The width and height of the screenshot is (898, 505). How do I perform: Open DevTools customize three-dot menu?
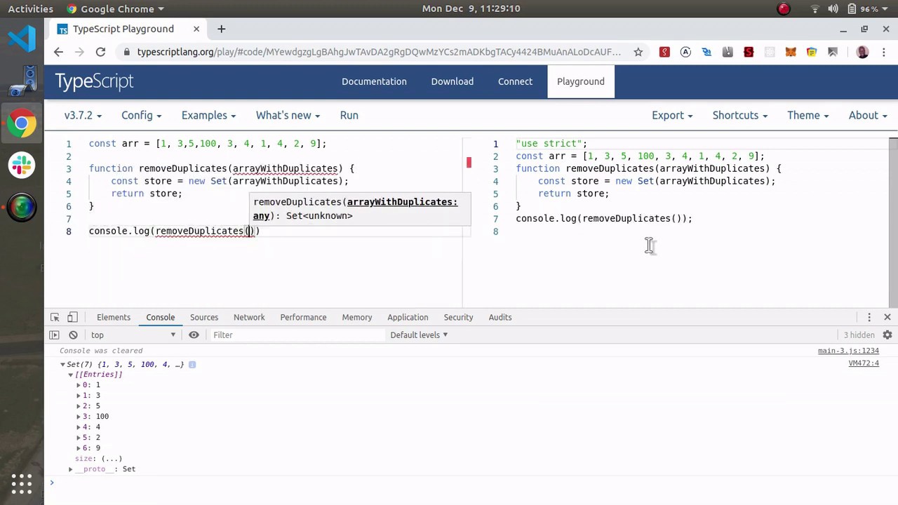869,317
